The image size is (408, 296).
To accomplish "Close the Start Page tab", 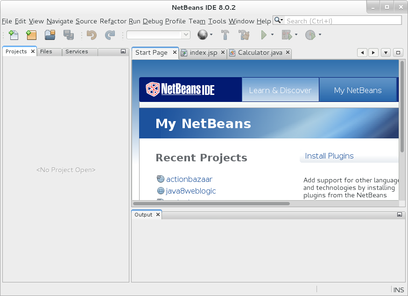I will pos(175,52).
